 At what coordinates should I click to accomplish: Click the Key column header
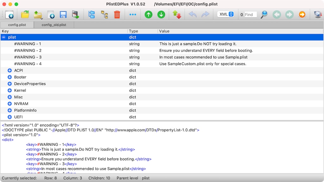coord(64,31)
